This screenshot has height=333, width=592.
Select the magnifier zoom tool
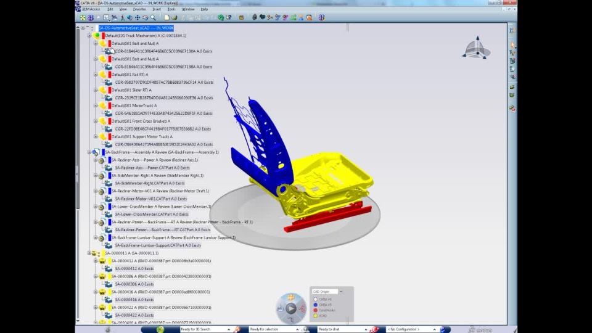coord(153,17)
